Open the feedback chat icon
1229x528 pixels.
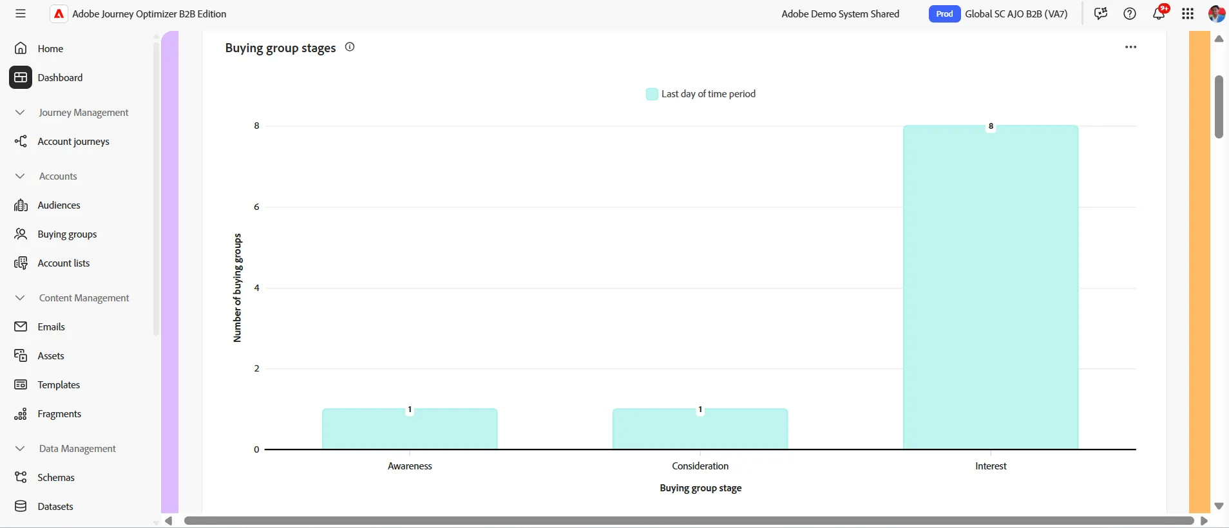click(1101, 14)
